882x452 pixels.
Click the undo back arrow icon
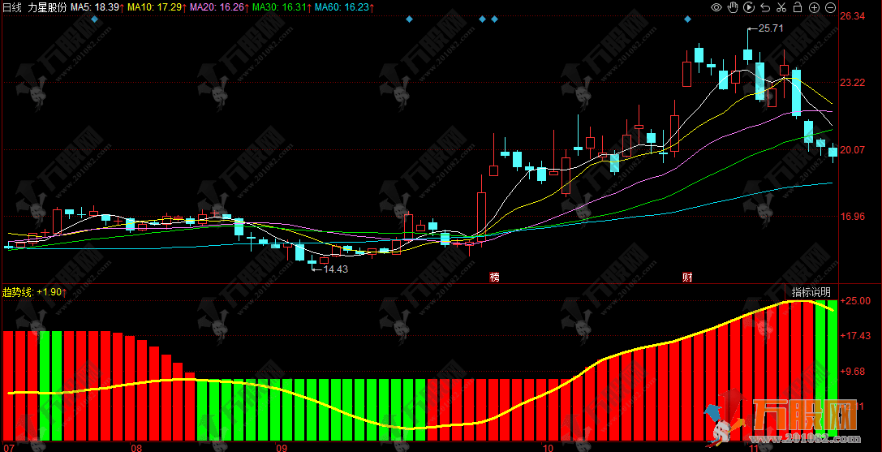(x=764, y=7)
